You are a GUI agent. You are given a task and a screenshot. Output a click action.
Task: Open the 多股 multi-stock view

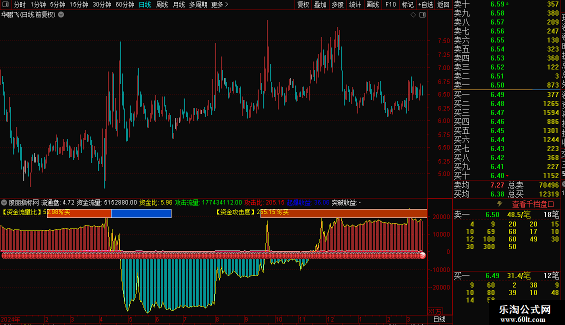click(337, 4)
